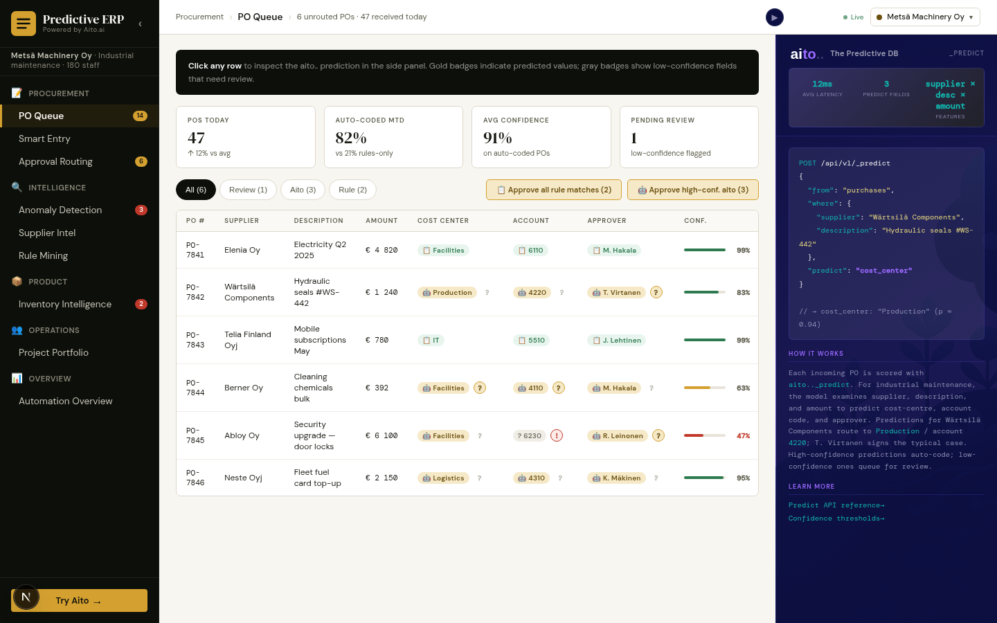
Task: Click the Logistics cost center badge
Action: tap(443, 478)
